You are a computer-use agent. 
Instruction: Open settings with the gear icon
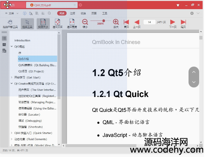[192, 13]
